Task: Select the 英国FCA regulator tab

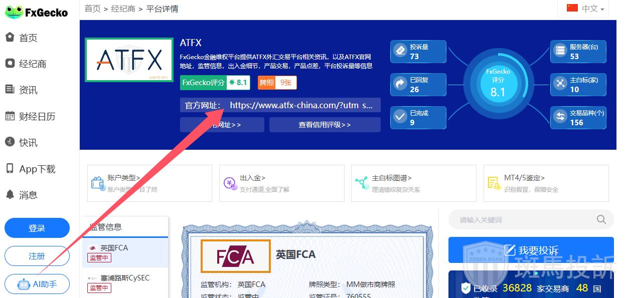Action: (125, 252)
